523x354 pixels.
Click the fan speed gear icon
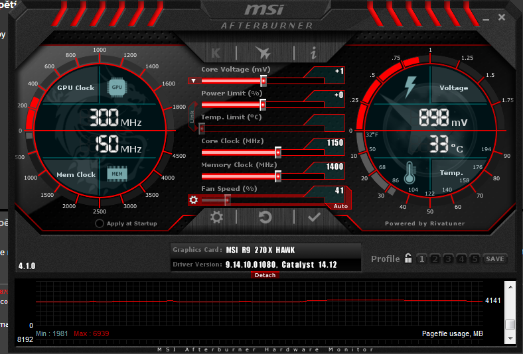point(193,200)
